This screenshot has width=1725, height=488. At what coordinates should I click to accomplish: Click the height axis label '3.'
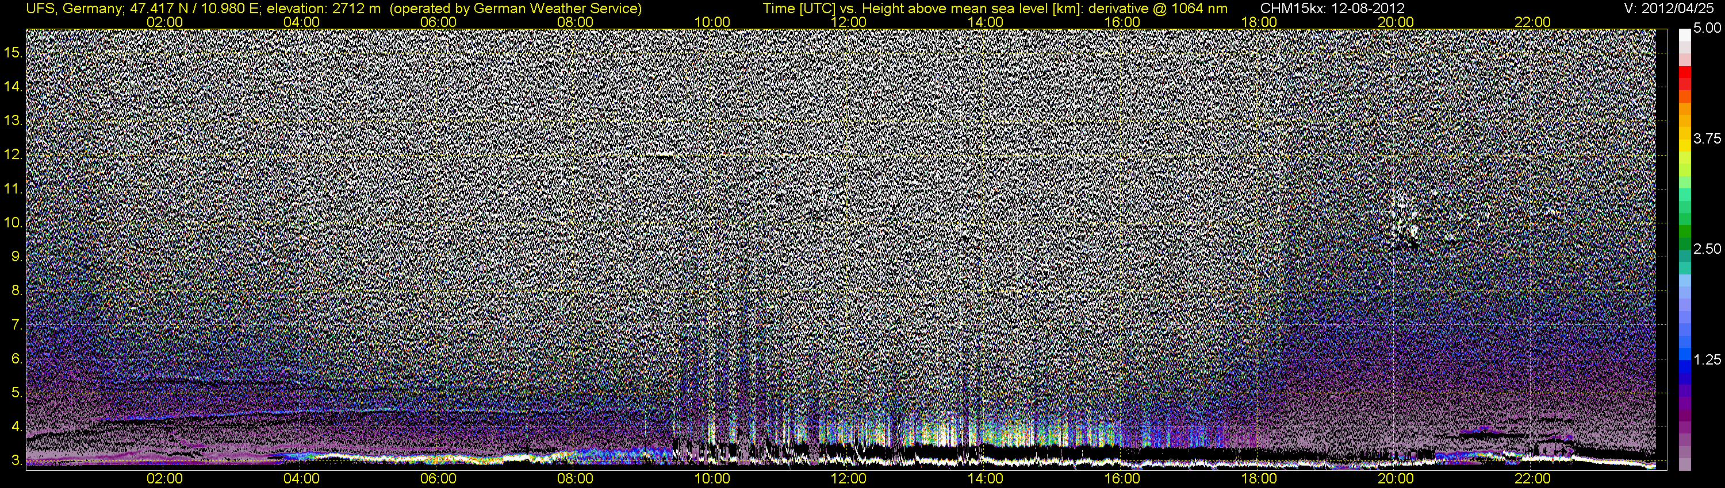point(17,461)
